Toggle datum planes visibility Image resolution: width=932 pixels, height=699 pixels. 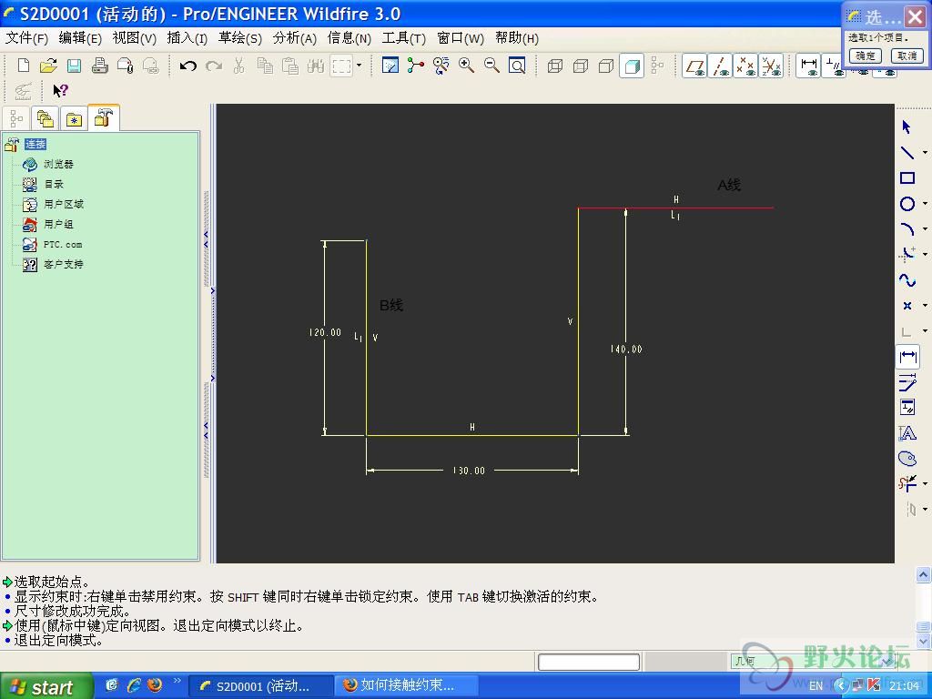pos(694,66)
